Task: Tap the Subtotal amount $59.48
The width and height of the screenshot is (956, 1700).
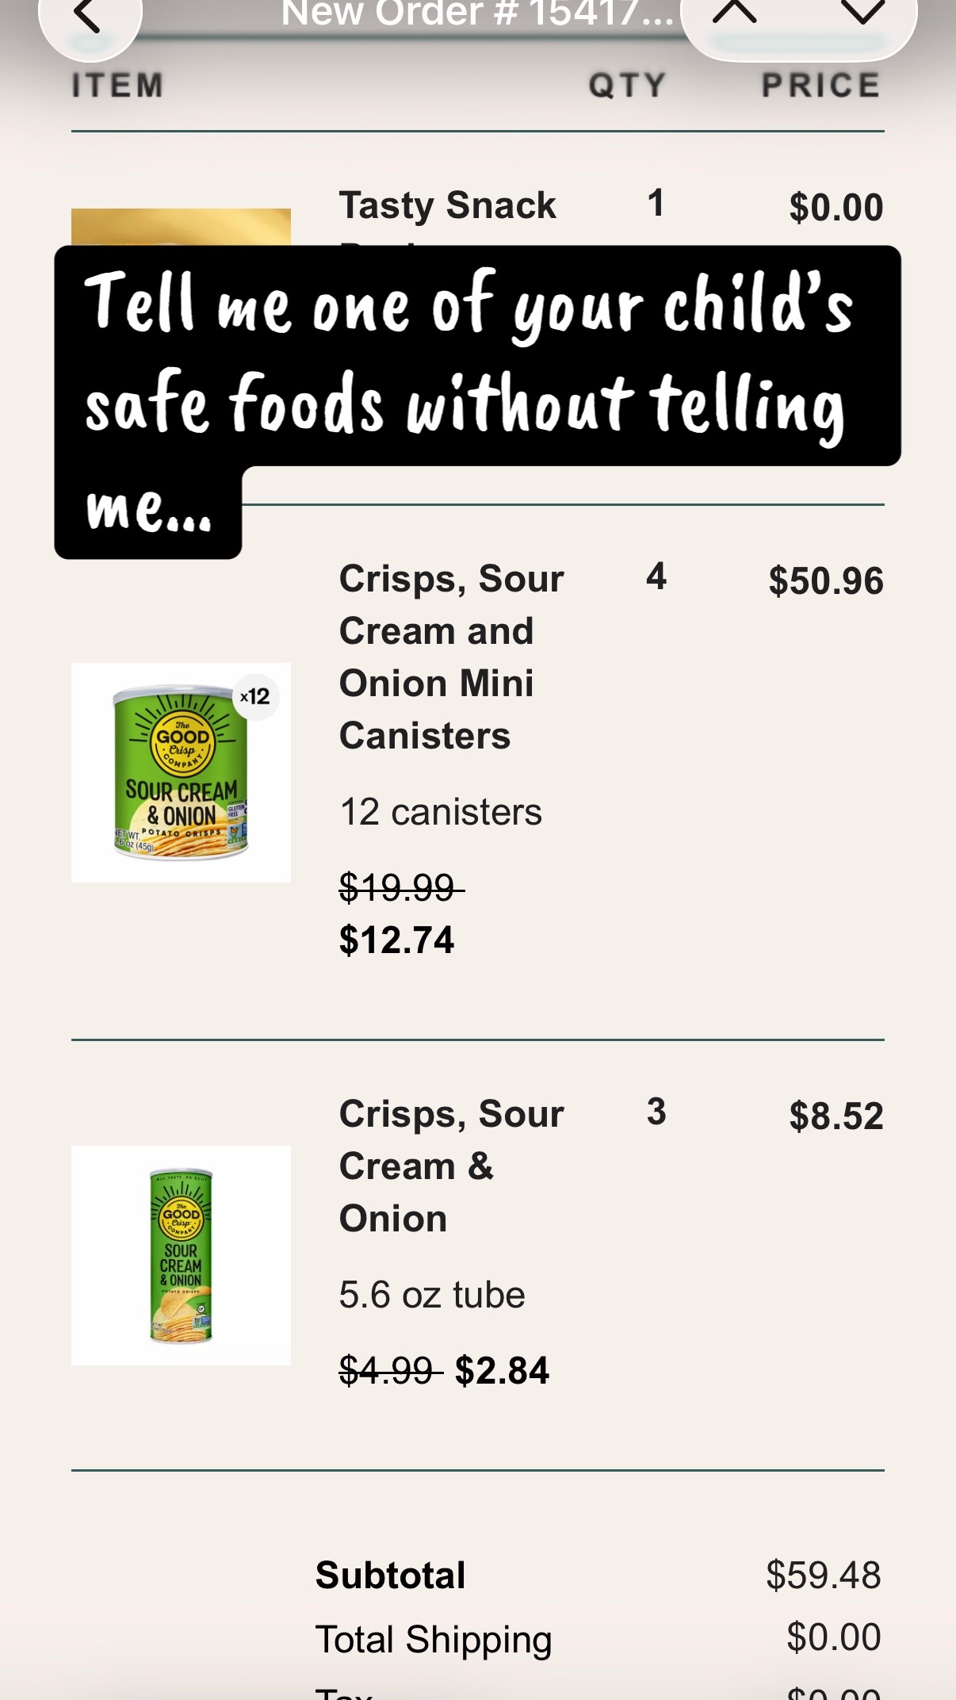Action: (x=823, y=1576)
